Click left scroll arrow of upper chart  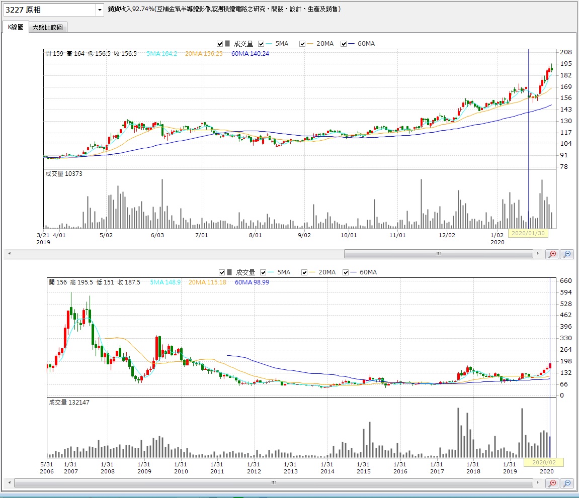9,253
